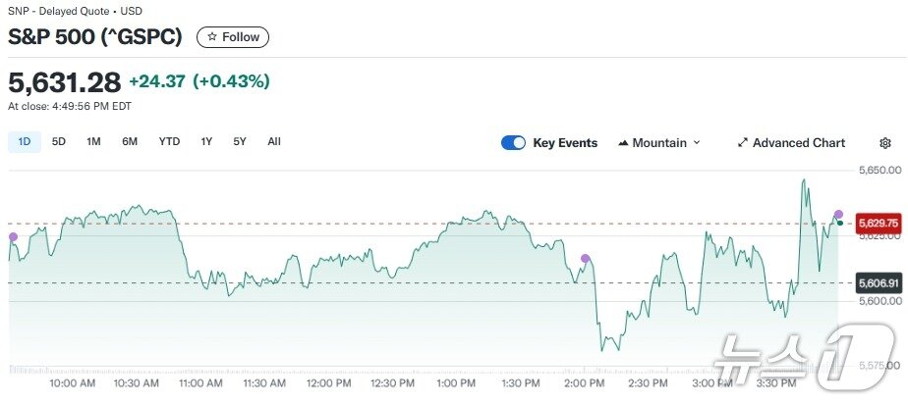
Task: Click the purple key event marker near 2:00 PM
Action: 586,258
